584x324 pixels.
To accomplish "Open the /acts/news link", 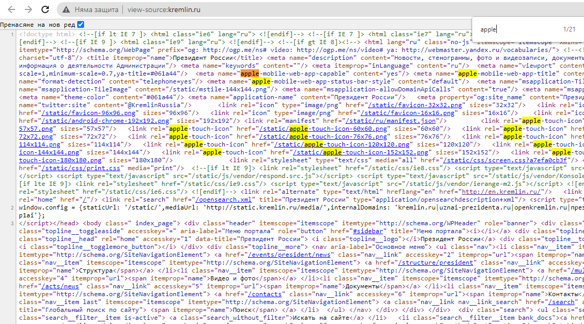I will coord(60,286).
